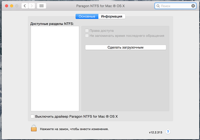The image size is (200, 140).
Task: Open help with the question mark button
Action: [x=168, y=132]
